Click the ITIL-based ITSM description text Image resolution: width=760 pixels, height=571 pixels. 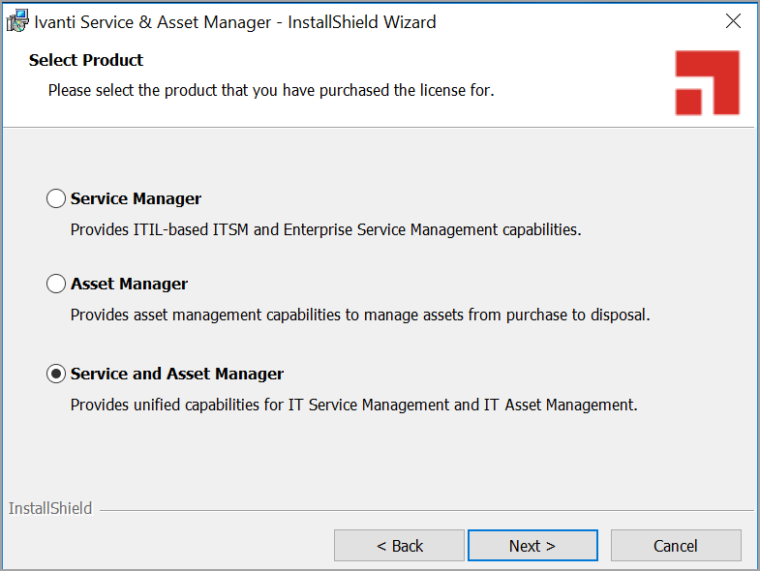click(325, 230)
